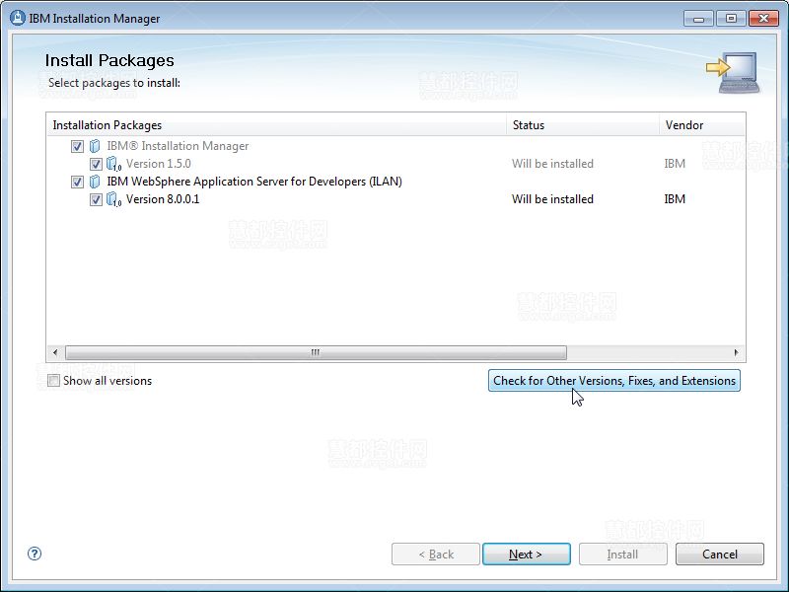The height and width of the screenshot is (592, 789).
Task: Click the Install Packages heading
Action: coord(109,60)
